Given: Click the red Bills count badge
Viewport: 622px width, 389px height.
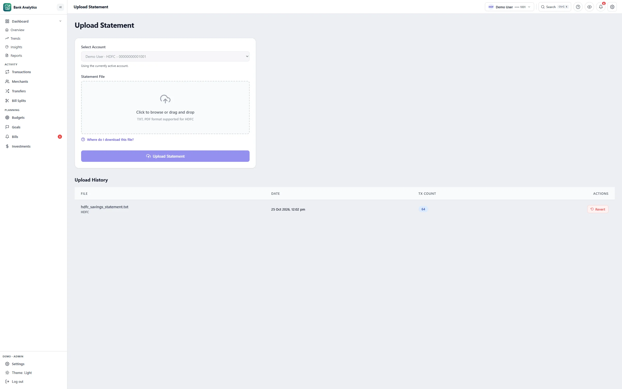Looking at the screenshot, I should [x=60, y=137].
